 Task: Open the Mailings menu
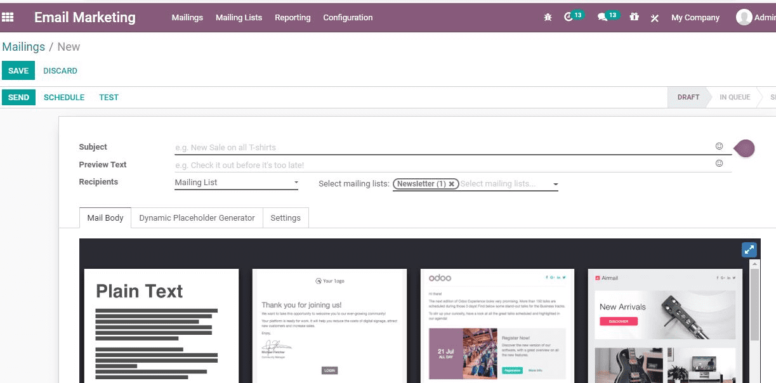(187, 18)
